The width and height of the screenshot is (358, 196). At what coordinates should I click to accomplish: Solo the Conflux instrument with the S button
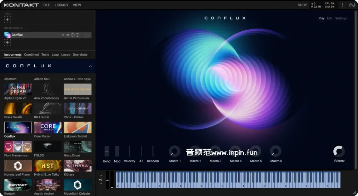tap(63, 35)
